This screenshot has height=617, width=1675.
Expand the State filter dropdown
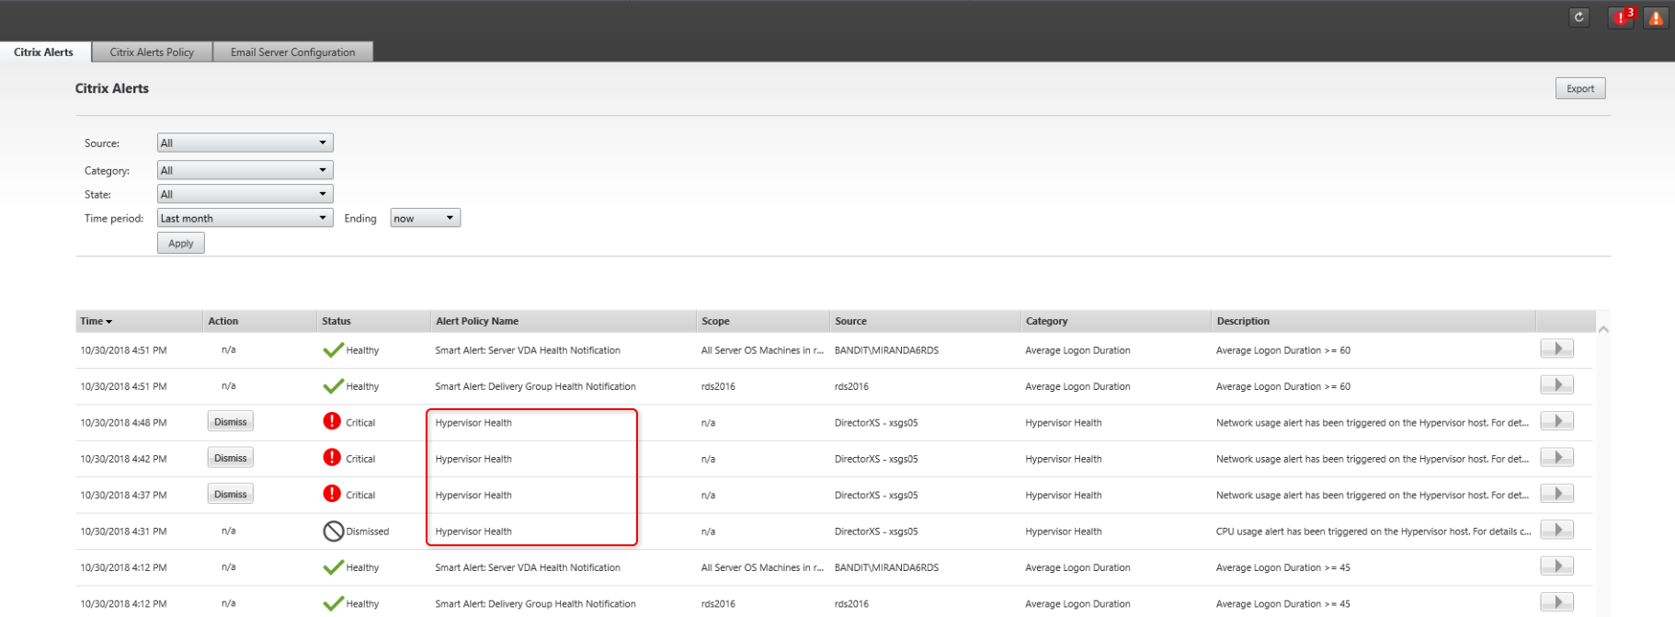[245, 194]
